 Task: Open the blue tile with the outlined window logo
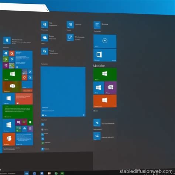point(105,55)
